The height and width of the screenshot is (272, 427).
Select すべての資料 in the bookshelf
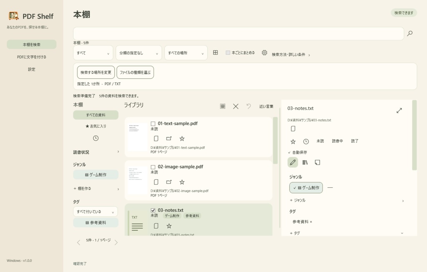(x=95, y=115)
